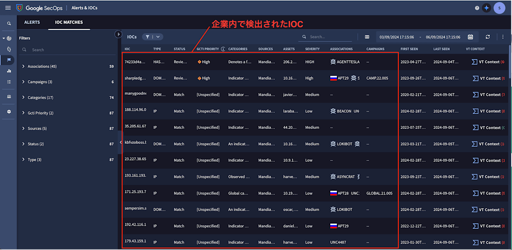Screen dimensions: 512x250
Task: Click the filter funnel icon next to IOCs
Action: [x=148, y=37]
